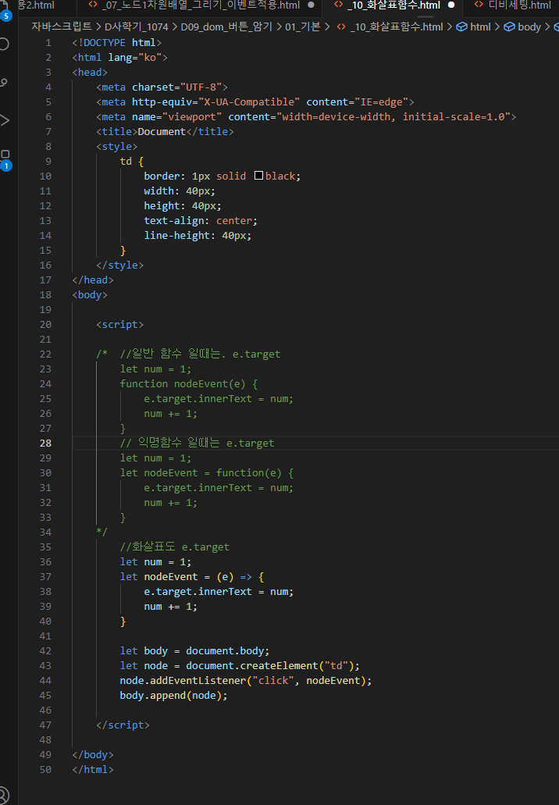559x805 pixels.
Task: Click the opening <body> tag
Action: 90,295
